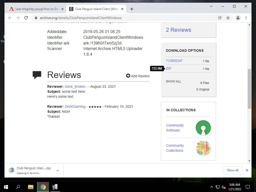Open the Windows Start menu

tap(6, 187)
